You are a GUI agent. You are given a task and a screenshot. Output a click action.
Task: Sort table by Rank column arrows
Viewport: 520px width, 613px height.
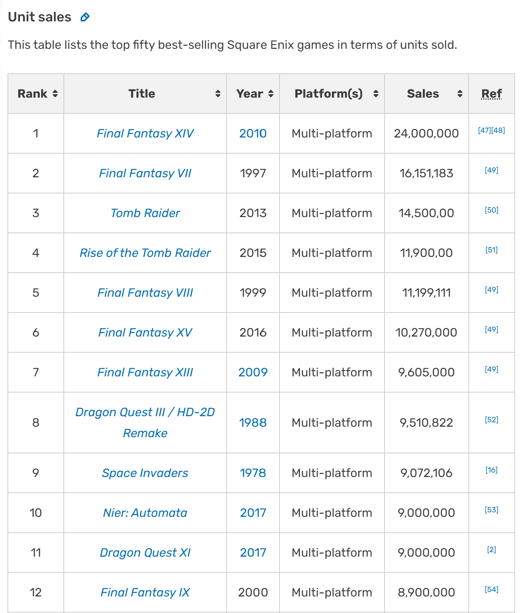tap(55, 94)
